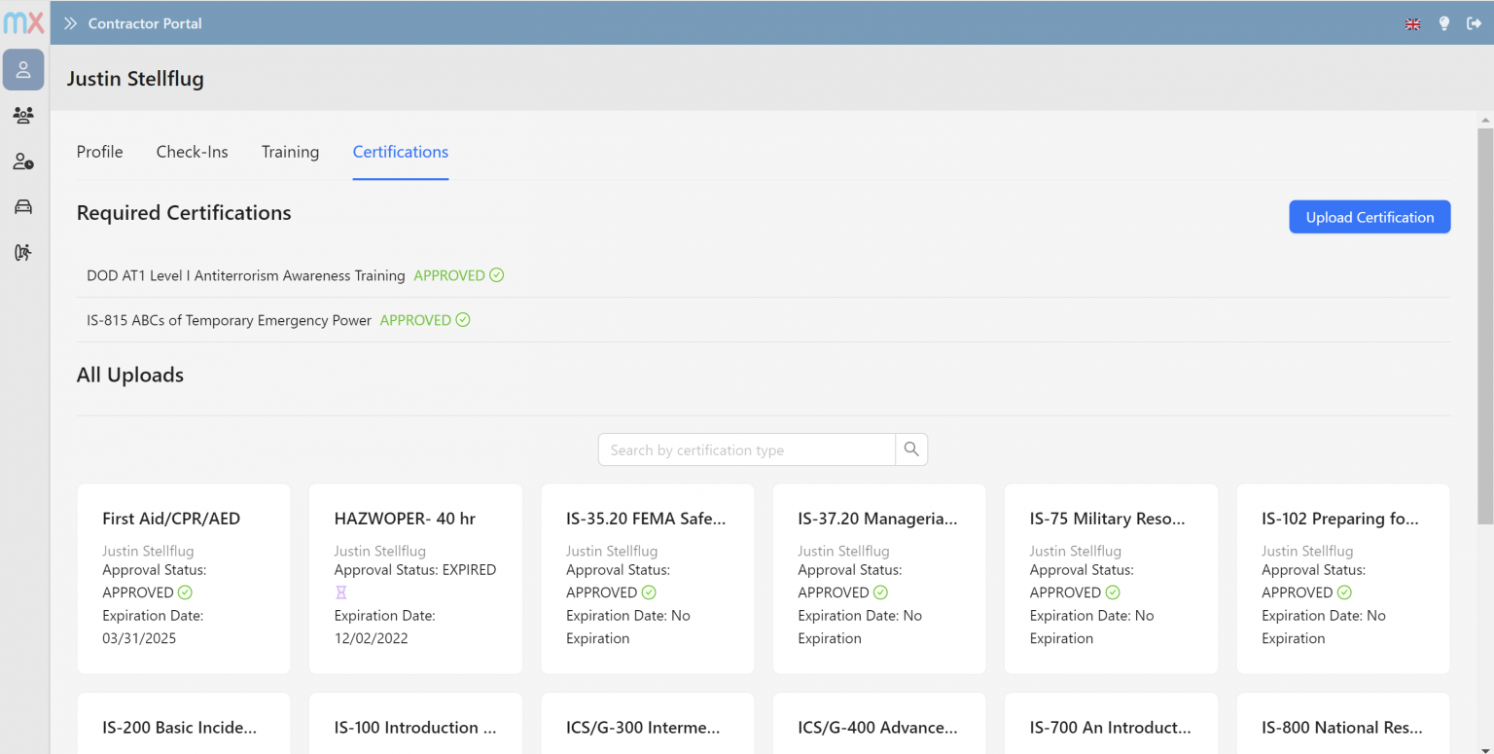Image resolution: width=1494 pixels, height=754 pixels.
Task: Expand sidebar with double chevron icon
Action: pyautogui.click(x=70, y=24)
